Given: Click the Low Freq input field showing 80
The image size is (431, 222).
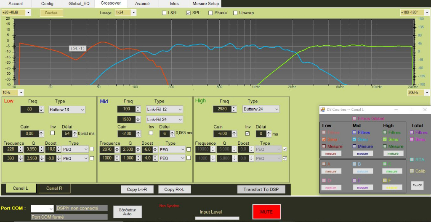Looking at the screenshot, I should 29,110.
